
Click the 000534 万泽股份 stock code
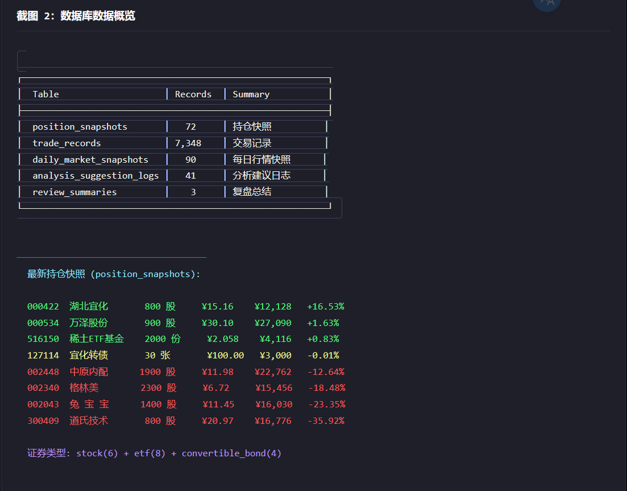pos(43,323)
